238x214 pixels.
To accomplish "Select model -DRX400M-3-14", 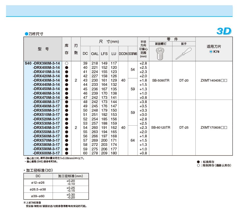I will point(46,68).
